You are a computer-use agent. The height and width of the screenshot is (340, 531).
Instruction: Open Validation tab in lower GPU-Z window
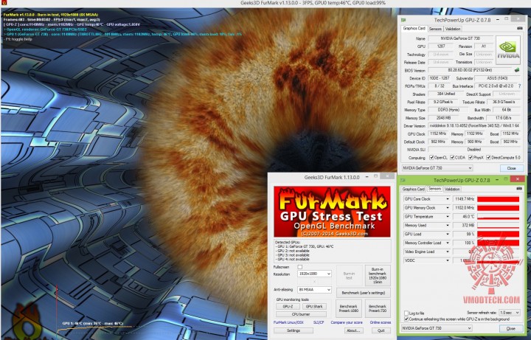click(x=452, y=190)
